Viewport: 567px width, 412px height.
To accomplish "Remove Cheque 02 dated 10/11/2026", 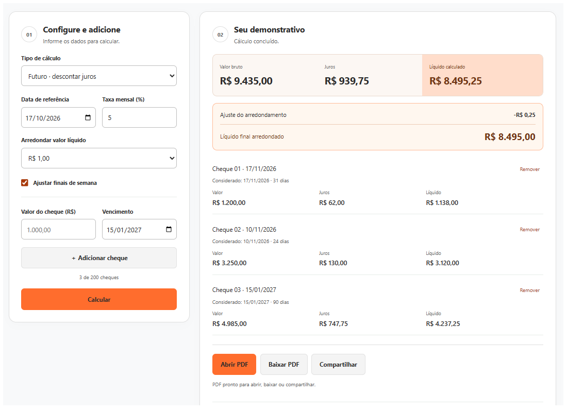I will (529, 230).
